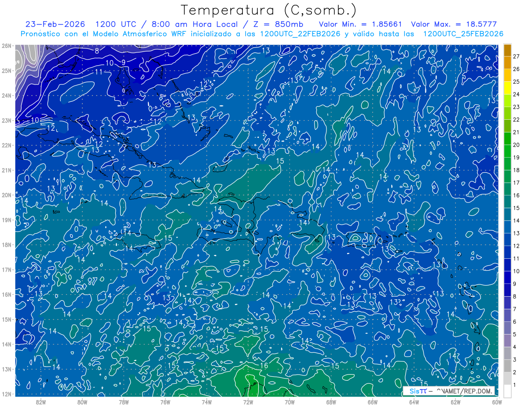Viewport: 528px width, 408px height.
Task: Click the map contour label "9"
Action: (x=123, y=62)
